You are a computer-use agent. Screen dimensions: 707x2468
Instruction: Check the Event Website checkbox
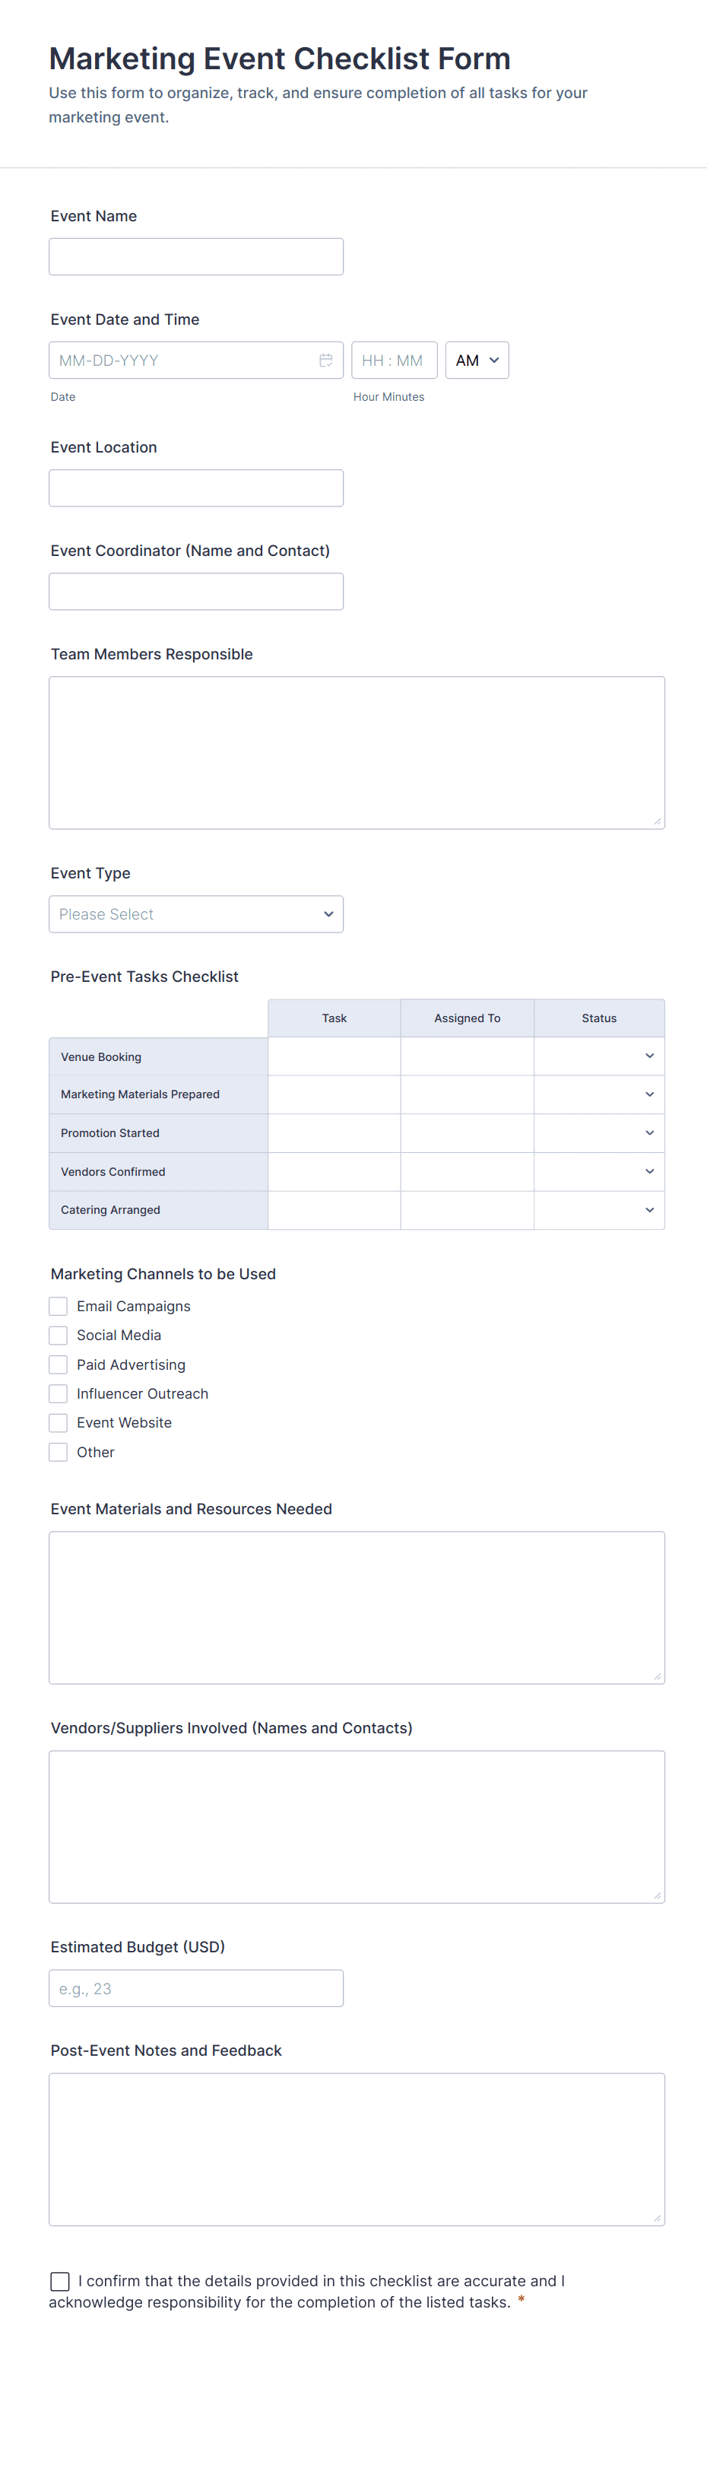click(59, 1423)
